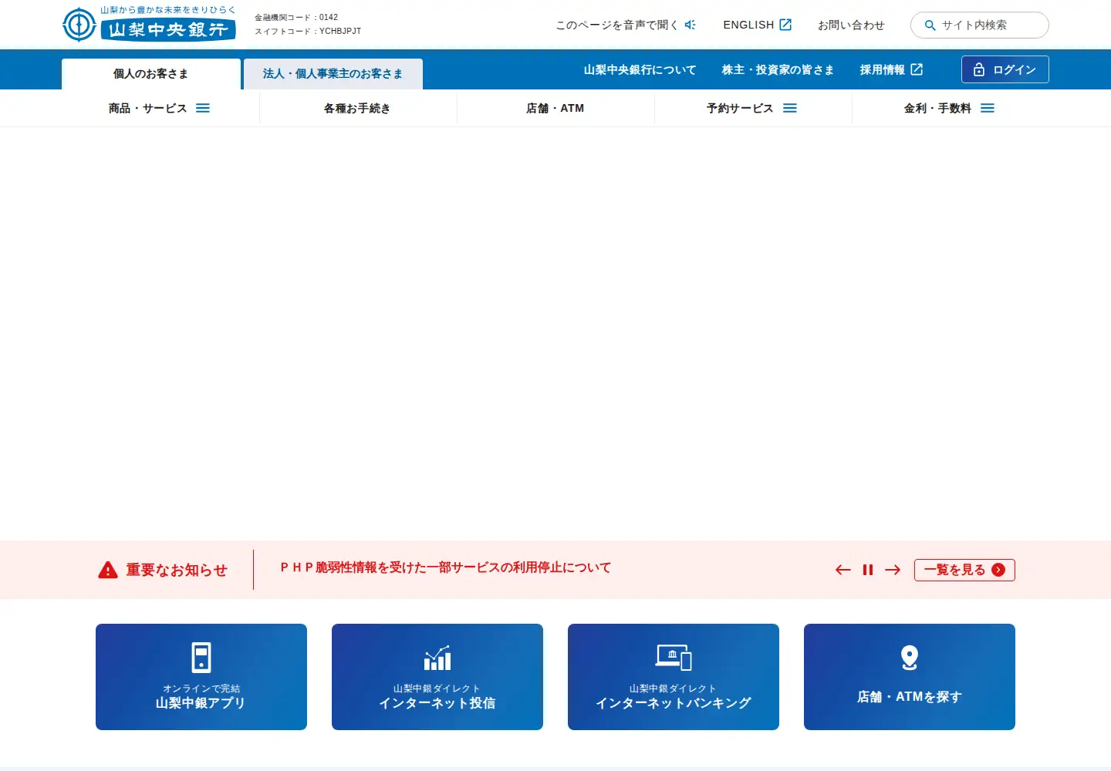
Task: Open the お問い合わせ link
Action: (851, 25)
